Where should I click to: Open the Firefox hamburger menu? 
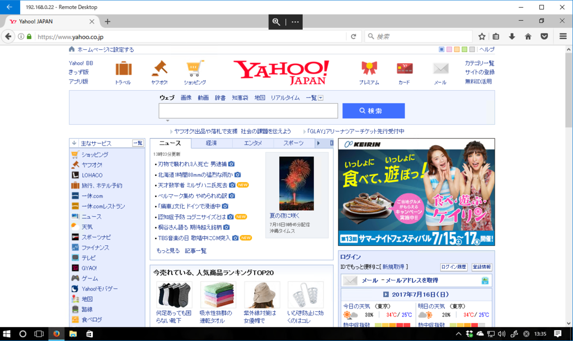pyautogui.click(x=563, y=36)
